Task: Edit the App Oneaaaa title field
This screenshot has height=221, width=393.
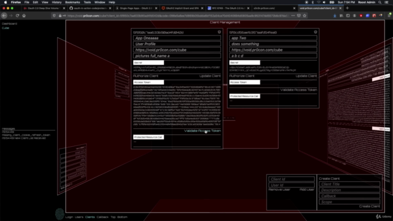Action: (177, 38)
